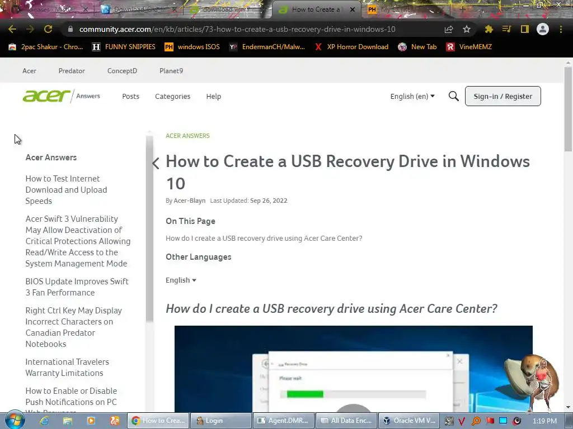Click the forward navigation arrow
The height and width of the screenshot is (429, 573).
[30, 29]
